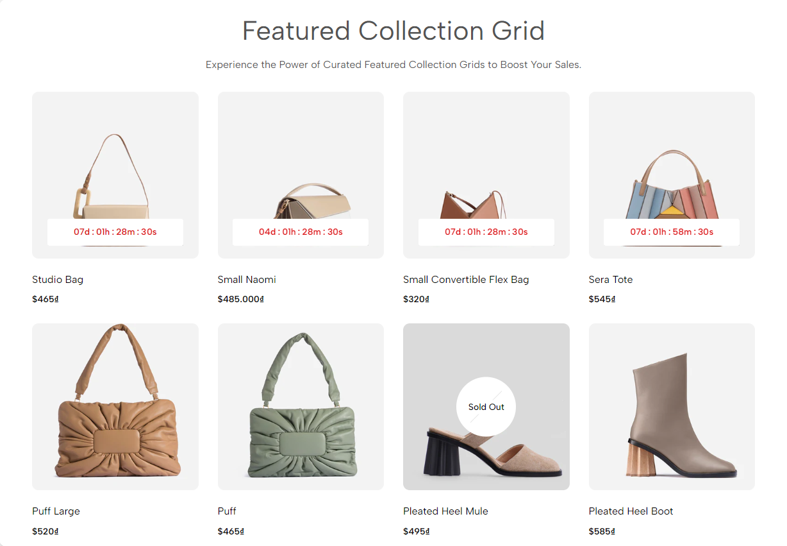Click the Studio Bag title link
This screenshot has width=787, height=546.
(58, 280)
